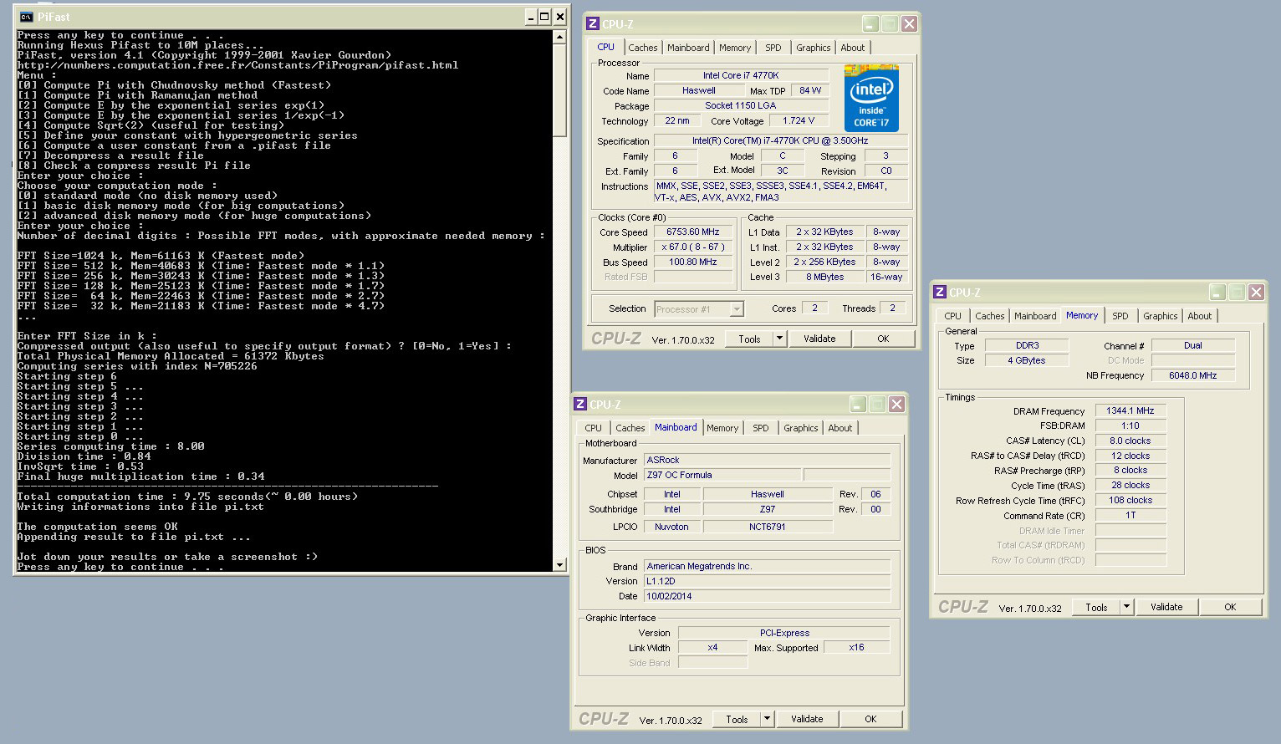
Task: Expand Tools dropdown arrow in Mainboard window
Action: [767, 719]
